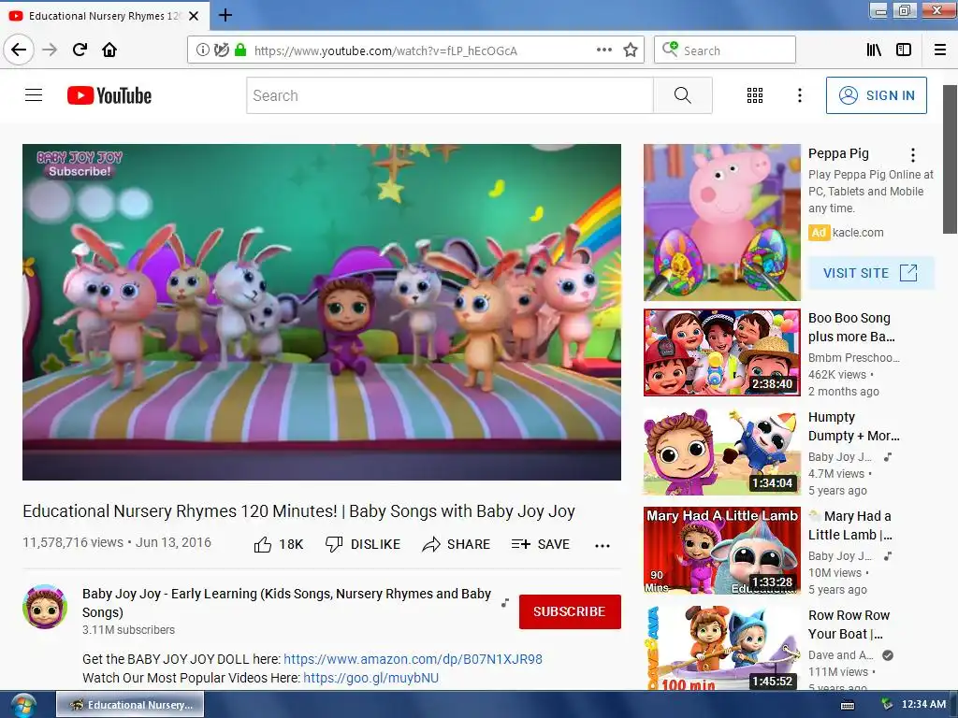Click the 11,578,716 views text
The width and height of the screenshot is (958, 718).
point(73,542)
